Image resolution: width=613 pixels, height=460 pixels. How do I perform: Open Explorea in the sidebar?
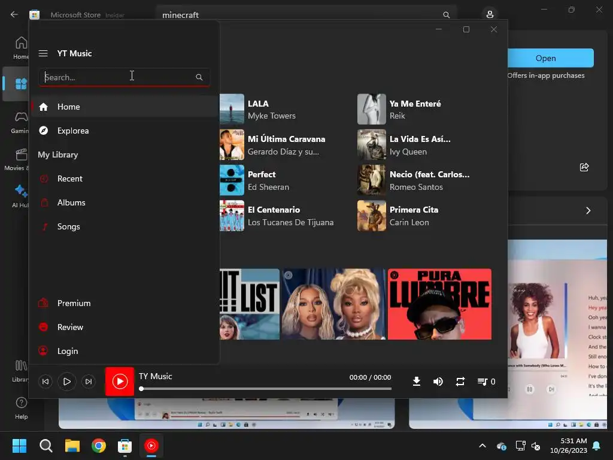coord(125,131)
